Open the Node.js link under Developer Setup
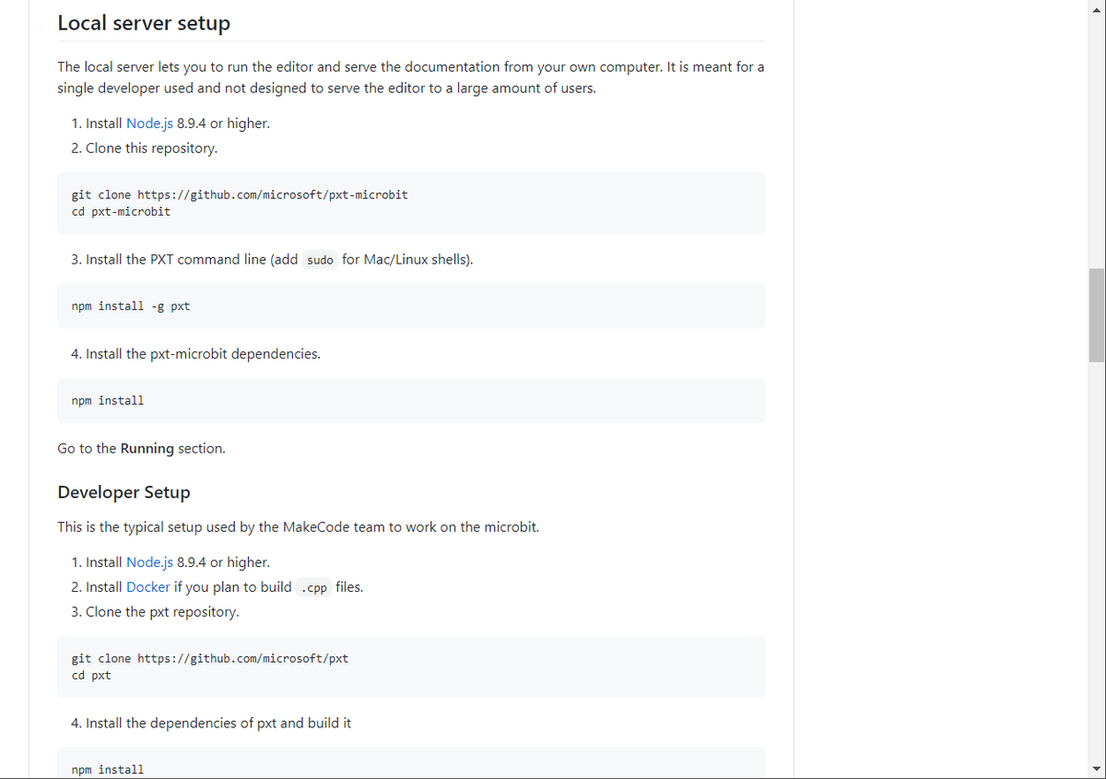This screenshot has height=779, width=1106. (149, 562)
